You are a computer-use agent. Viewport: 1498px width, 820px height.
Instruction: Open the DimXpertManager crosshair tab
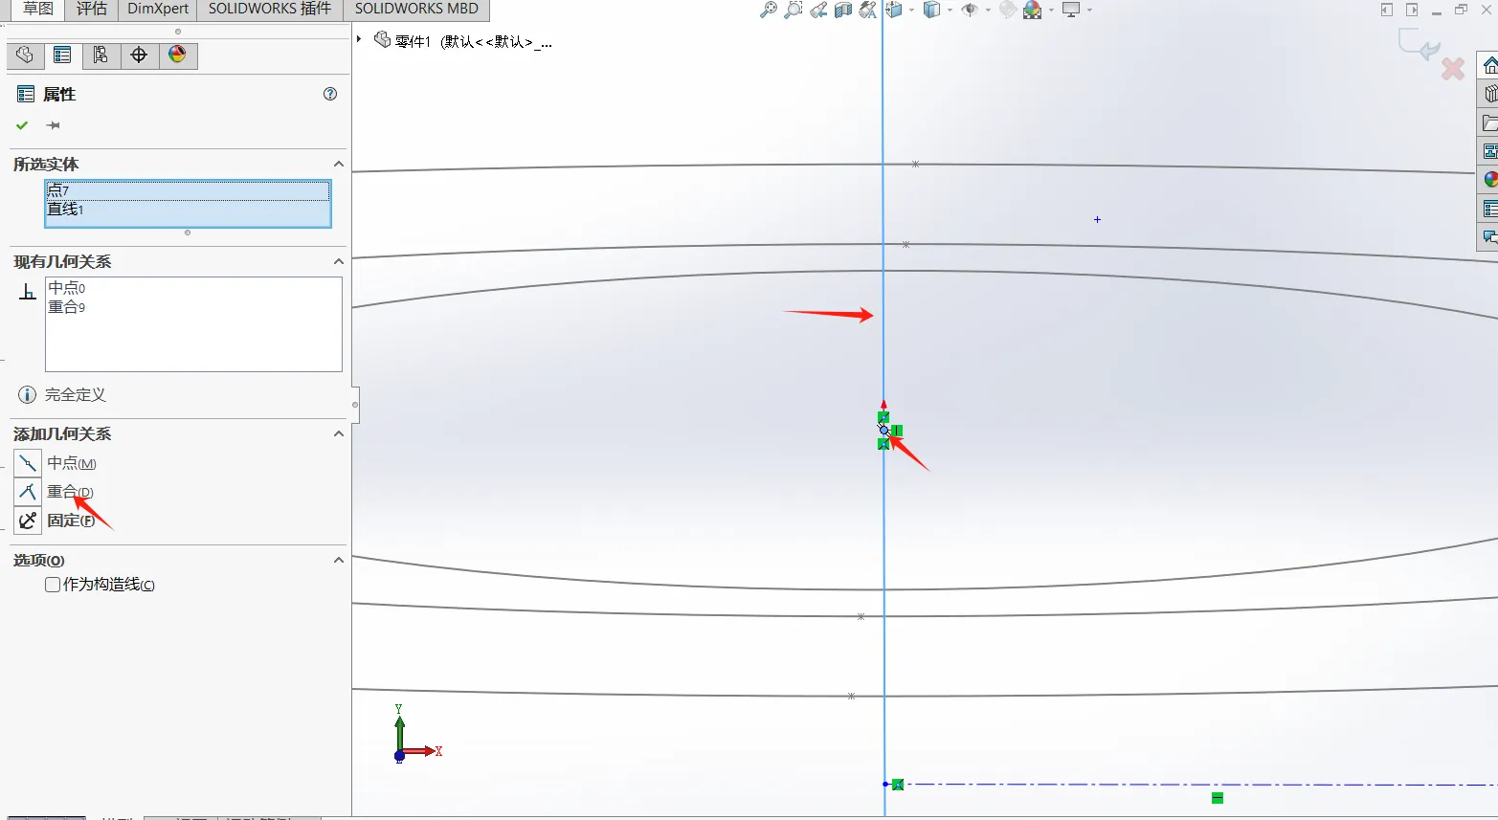click(139, 55)
